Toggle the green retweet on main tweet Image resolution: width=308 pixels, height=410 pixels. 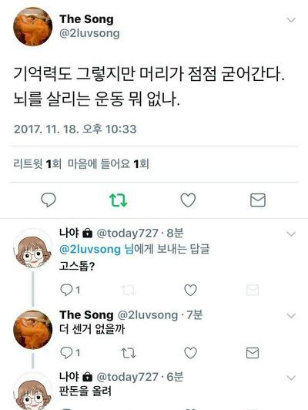pos(118,200)
